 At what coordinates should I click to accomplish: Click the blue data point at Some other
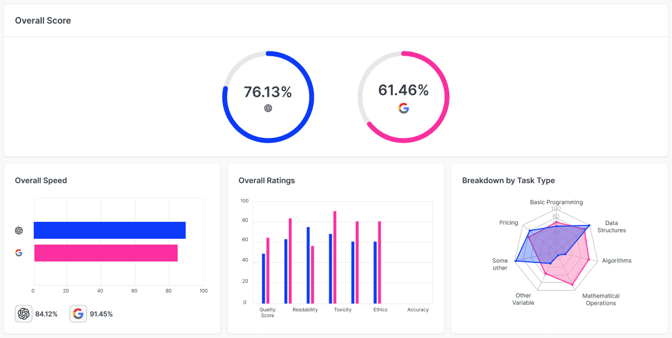point(516,261)
